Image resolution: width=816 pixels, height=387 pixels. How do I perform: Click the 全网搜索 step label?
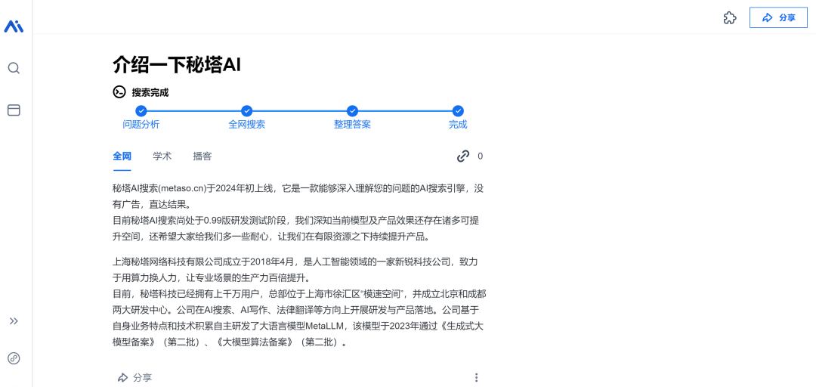(x=246, y=125)
